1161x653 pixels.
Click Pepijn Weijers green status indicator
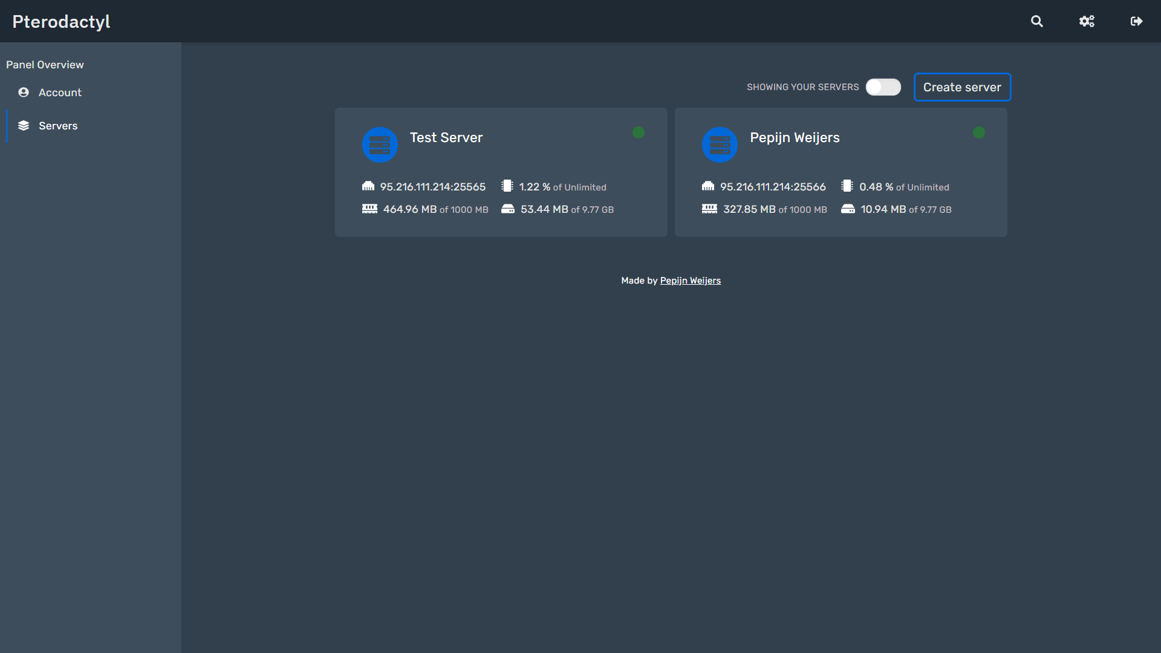[x=979, y=132]
